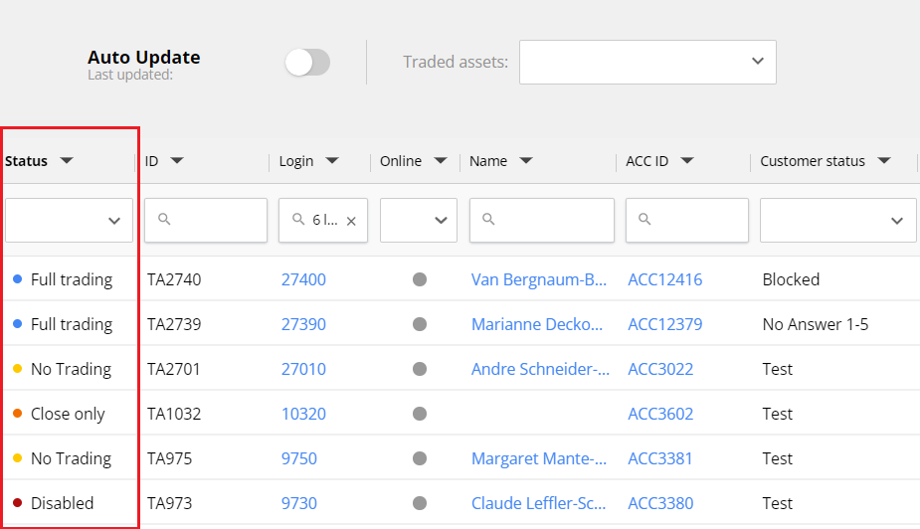
Task: Click the Customer status sort arrow
Action: coord(883,161)
